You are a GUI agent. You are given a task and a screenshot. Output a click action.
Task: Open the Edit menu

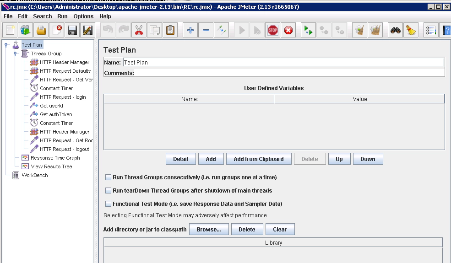(x=23, y=16)
